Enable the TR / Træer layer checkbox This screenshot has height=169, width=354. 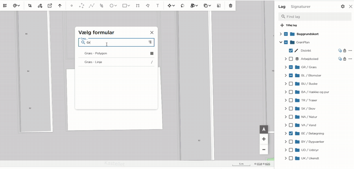(x=291, y=100)
